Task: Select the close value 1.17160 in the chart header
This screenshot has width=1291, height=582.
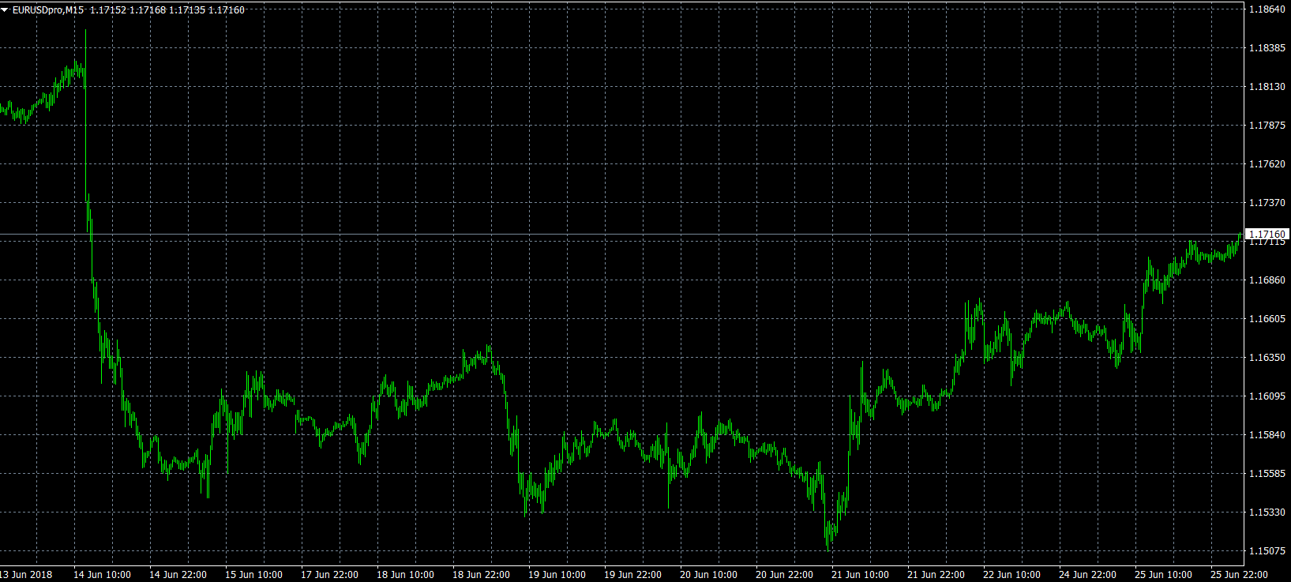Action: tap(227, 10)
